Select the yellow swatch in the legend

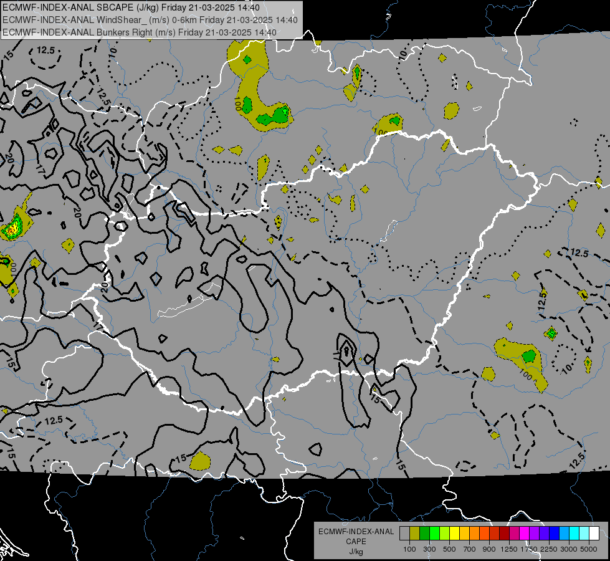[454, 533]
